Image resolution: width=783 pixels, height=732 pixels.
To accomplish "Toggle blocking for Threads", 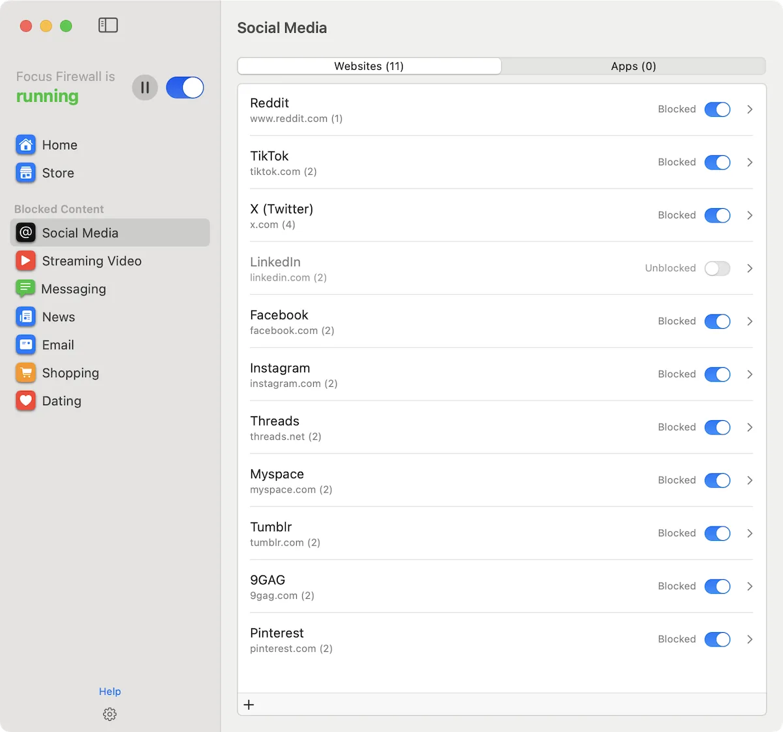I will click(717, 427).
